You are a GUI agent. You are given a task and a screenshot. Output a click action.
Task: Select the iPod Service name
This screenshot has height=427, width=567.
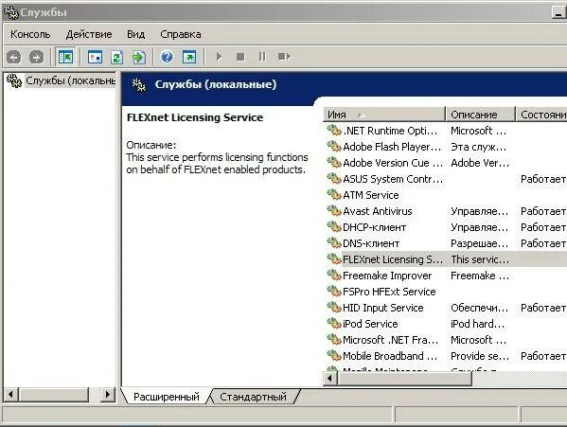coord(370,324)
